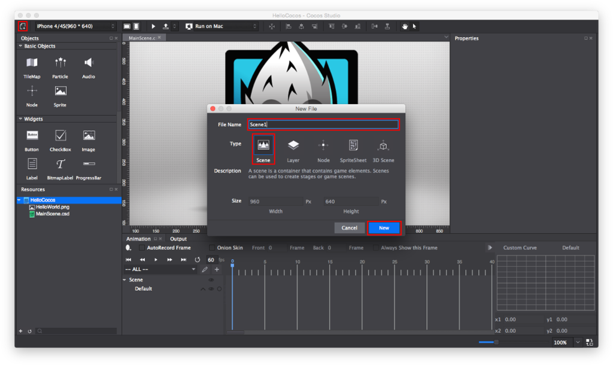Select the TileMap object
This screenshot has width=613, height=365.
pyautogui.click(x=32, y=68)
